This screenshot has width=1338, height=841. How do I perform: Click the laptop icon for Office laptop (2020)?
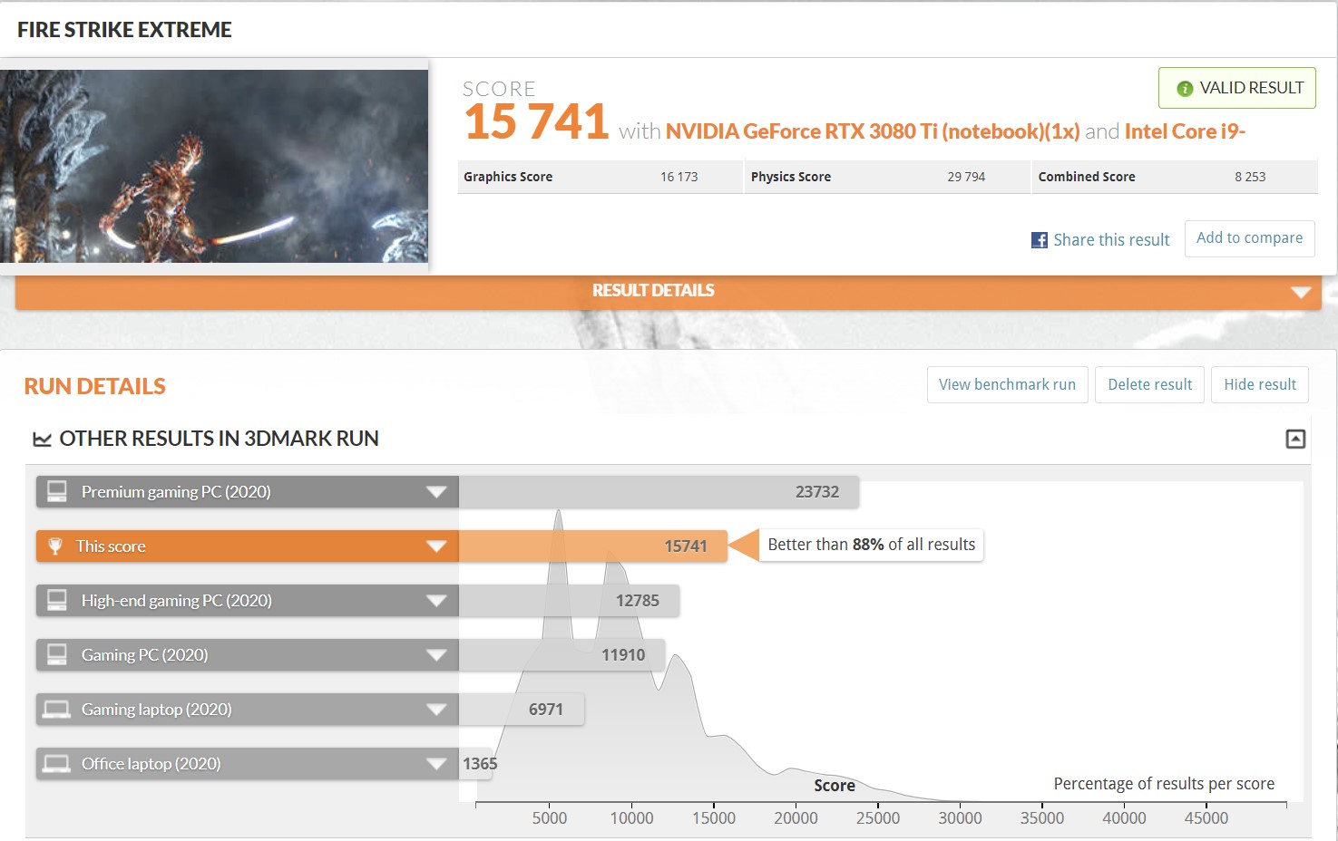(57, 764)
